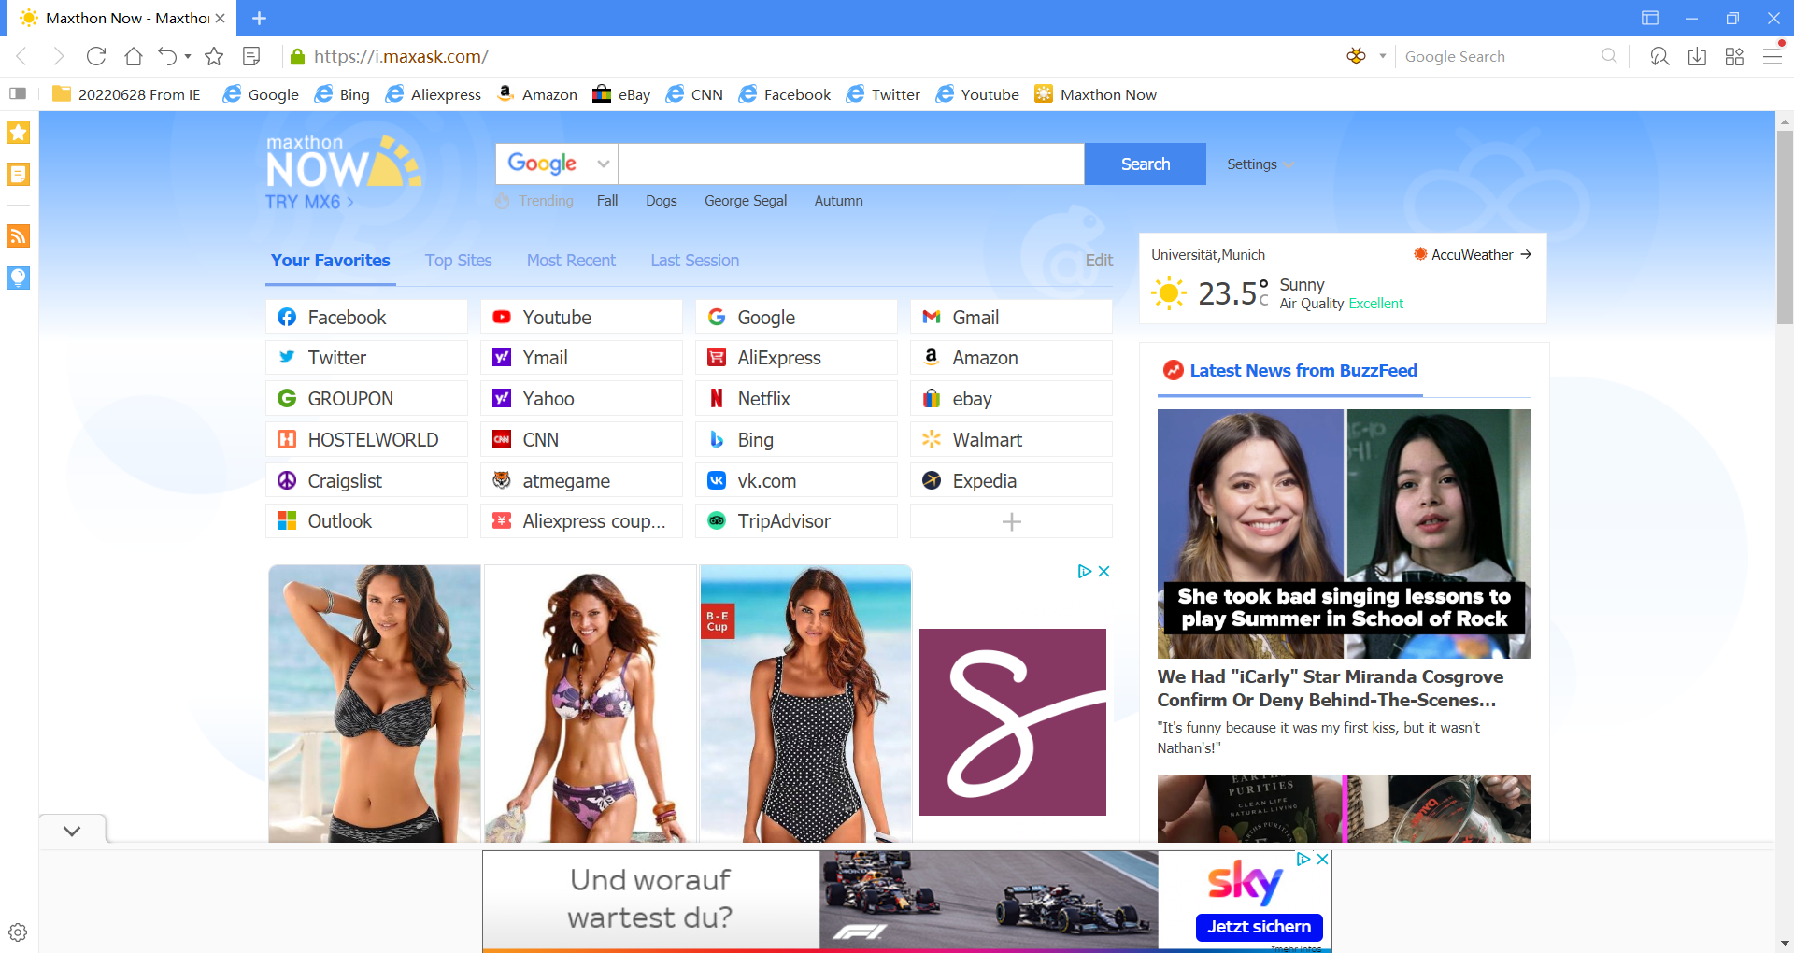
Task: Open the notes icon in left sidebar
Action: pos(19,175)
